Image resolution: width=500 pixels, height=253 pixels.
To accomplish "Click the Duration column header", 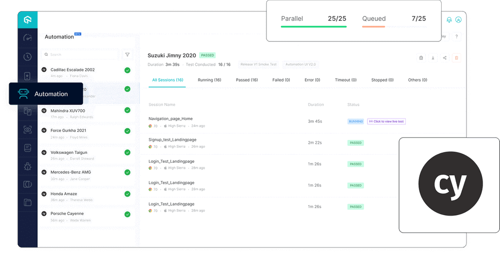I will click(x=316, y=105).
